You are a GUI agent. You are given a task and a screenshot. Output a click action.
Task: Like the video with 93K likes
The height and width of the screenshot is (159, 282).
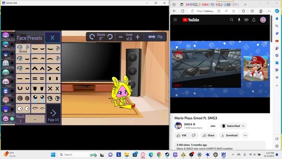point(182,136)
